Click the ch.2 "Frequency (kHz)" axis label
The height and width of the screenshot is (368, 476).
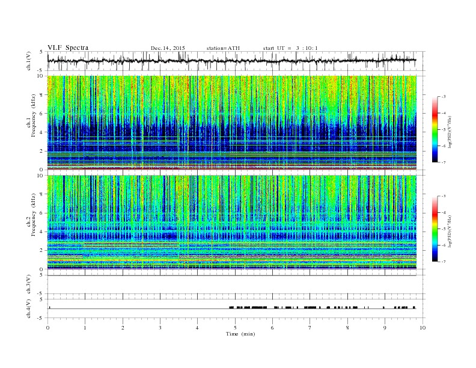pyautogui.click(x=34, y=215)
